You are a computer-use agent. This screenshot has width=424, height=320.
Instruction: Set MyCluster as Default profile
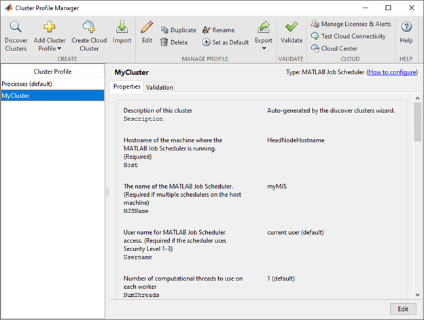pos(226,42)
